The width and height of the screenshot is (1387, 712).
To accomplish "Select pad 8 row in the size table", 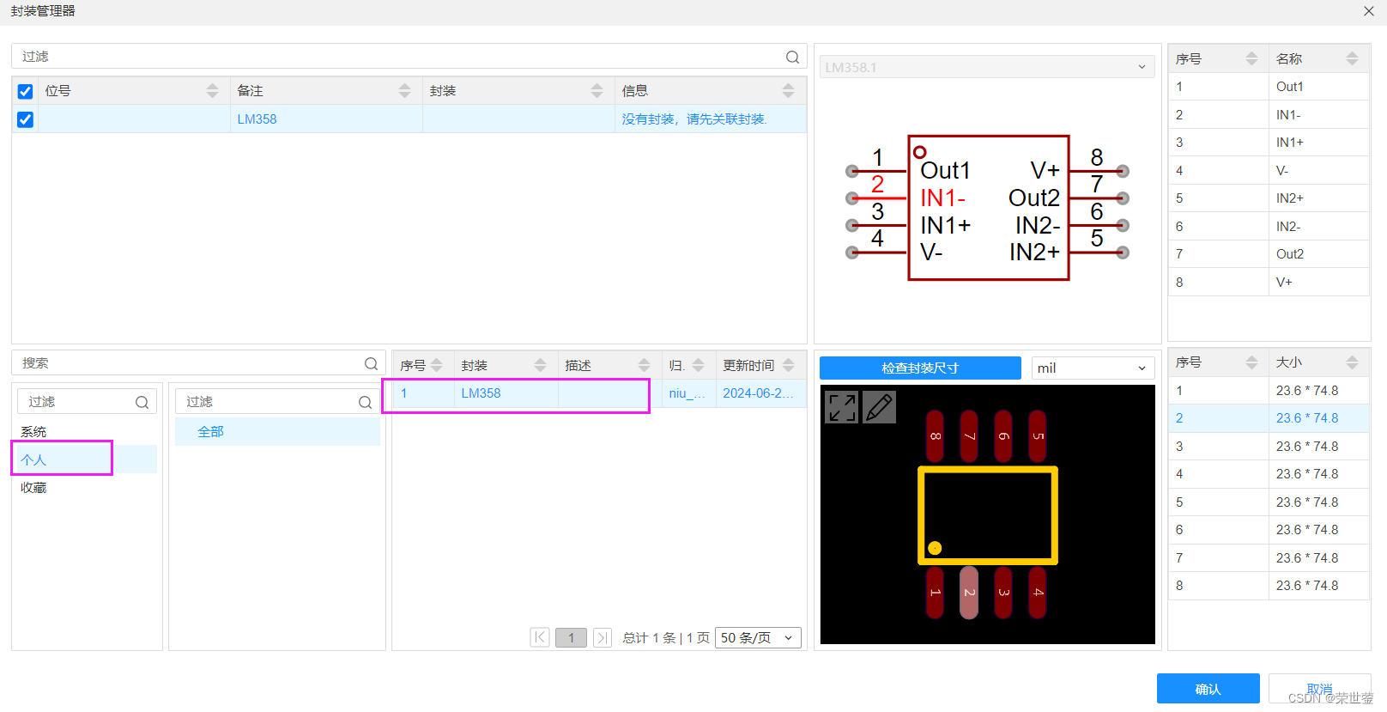I will point(1269,586).
